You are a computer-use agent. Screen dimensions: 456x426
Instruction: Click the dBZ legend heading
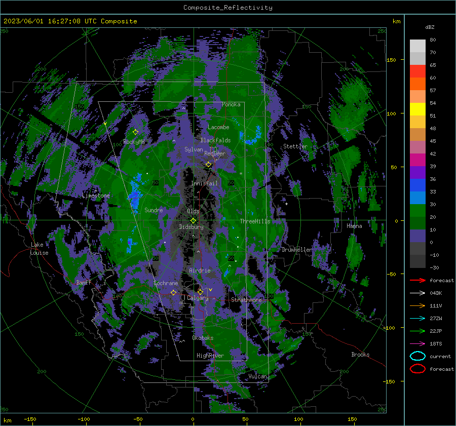[430, 27]
